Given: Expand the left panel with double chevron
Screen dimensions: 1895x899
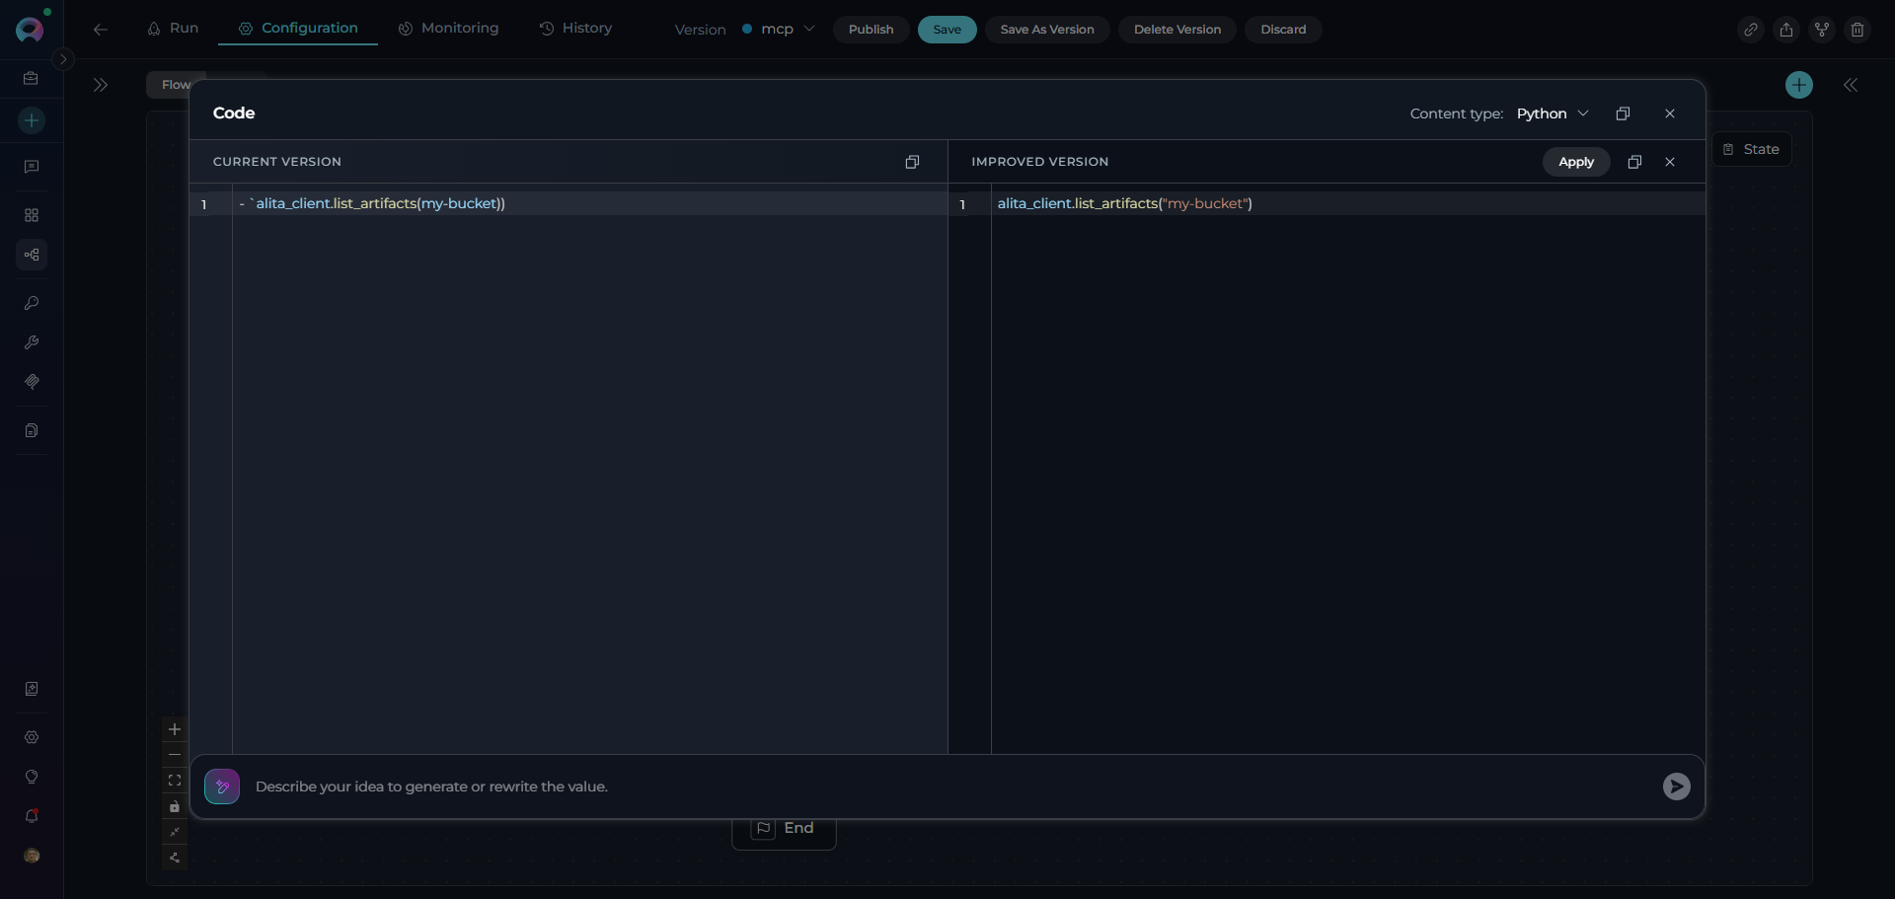Looking at the screenshot, I should click(x=101, y=85).
